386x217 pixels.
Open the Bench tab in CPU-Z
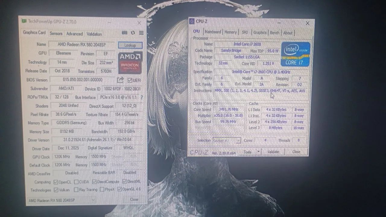[x=274, y=33]
